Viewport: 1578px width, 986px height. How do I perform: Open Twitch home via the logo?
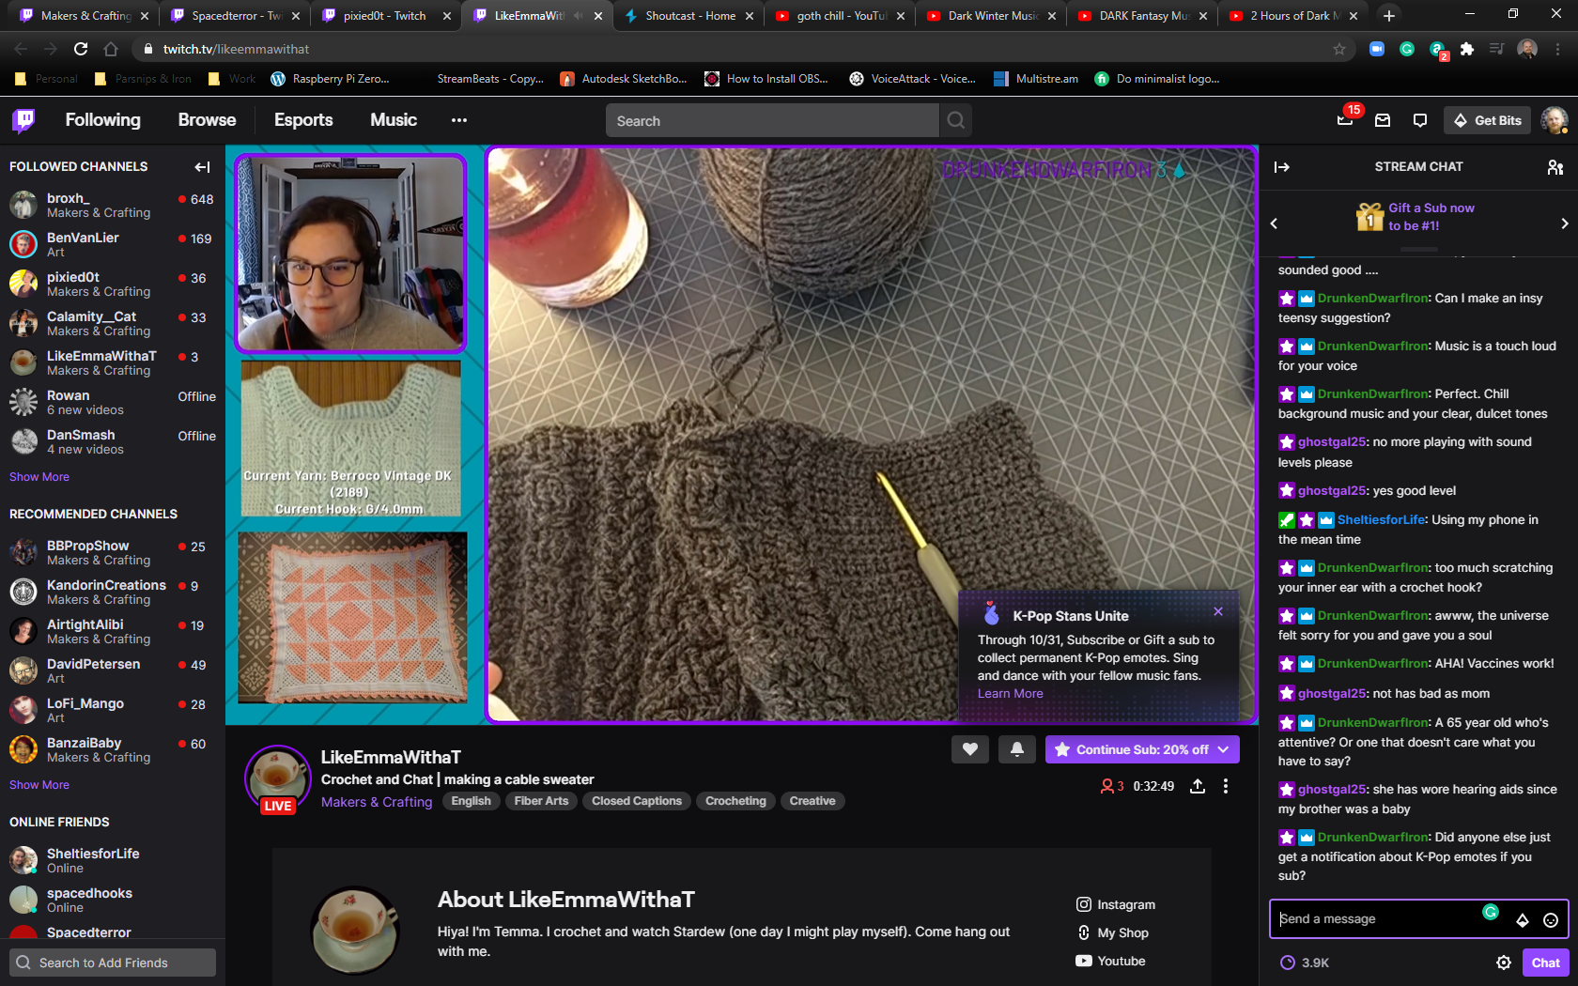click(x=23, y=120)
